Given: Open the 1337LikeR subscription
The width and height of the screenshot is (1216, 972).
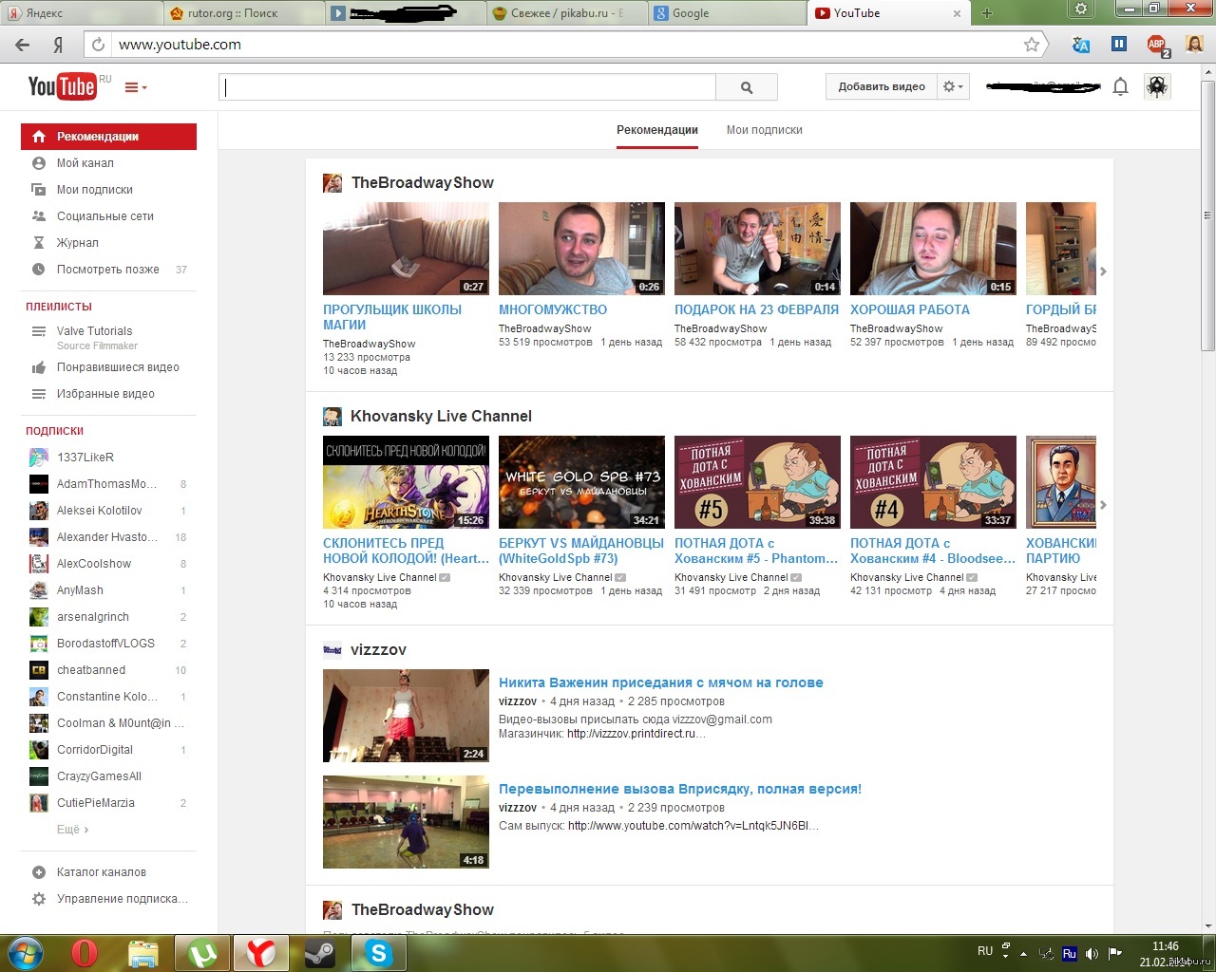Looking at the screenshot, I should click(x=85, y=458).
